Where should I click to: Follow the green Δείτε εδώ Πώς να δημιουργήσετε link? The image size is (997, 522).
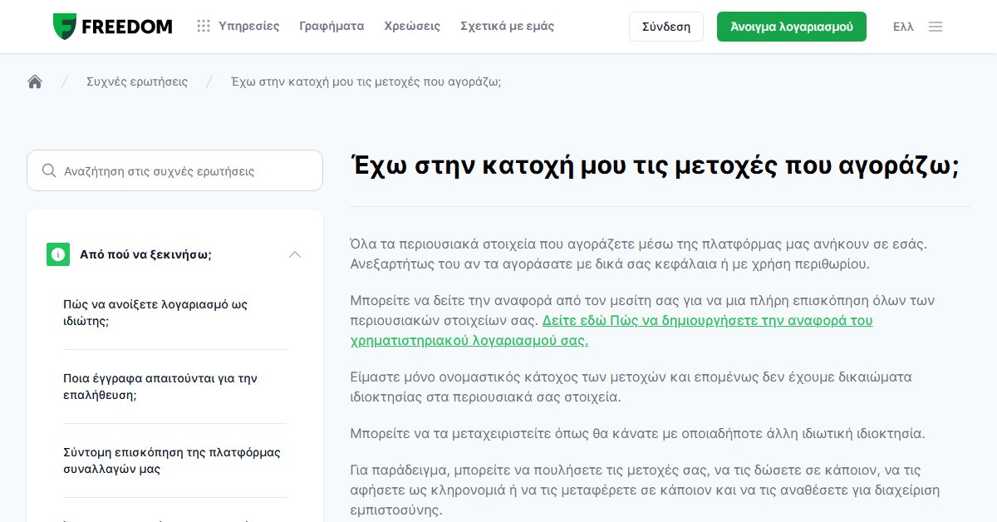[611, 331]
